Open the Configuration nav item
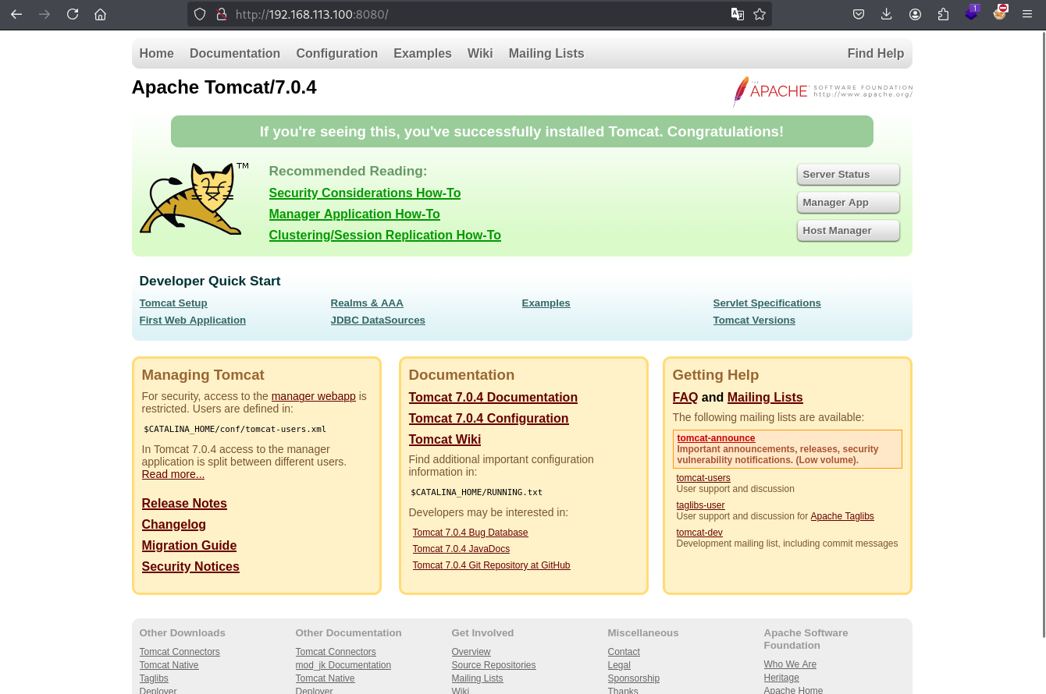Screen dimensions: 1046x694 pyautogui.click(x=336, y=53)
